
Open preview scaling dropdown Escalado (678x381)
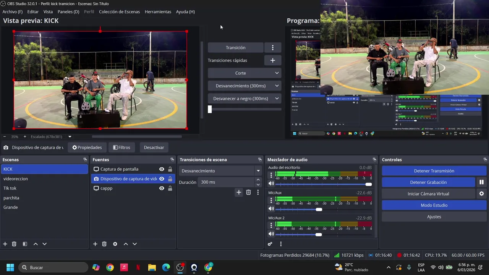(70, 137)
